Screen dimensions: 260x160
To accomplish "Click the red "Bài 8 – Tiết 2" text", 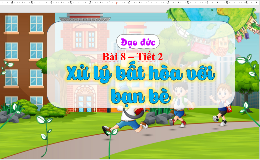I will point(132,57).
